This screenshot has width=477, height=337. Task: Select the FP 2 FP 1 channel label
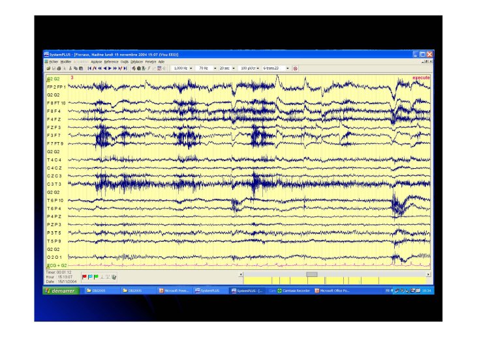pos(56,87)
